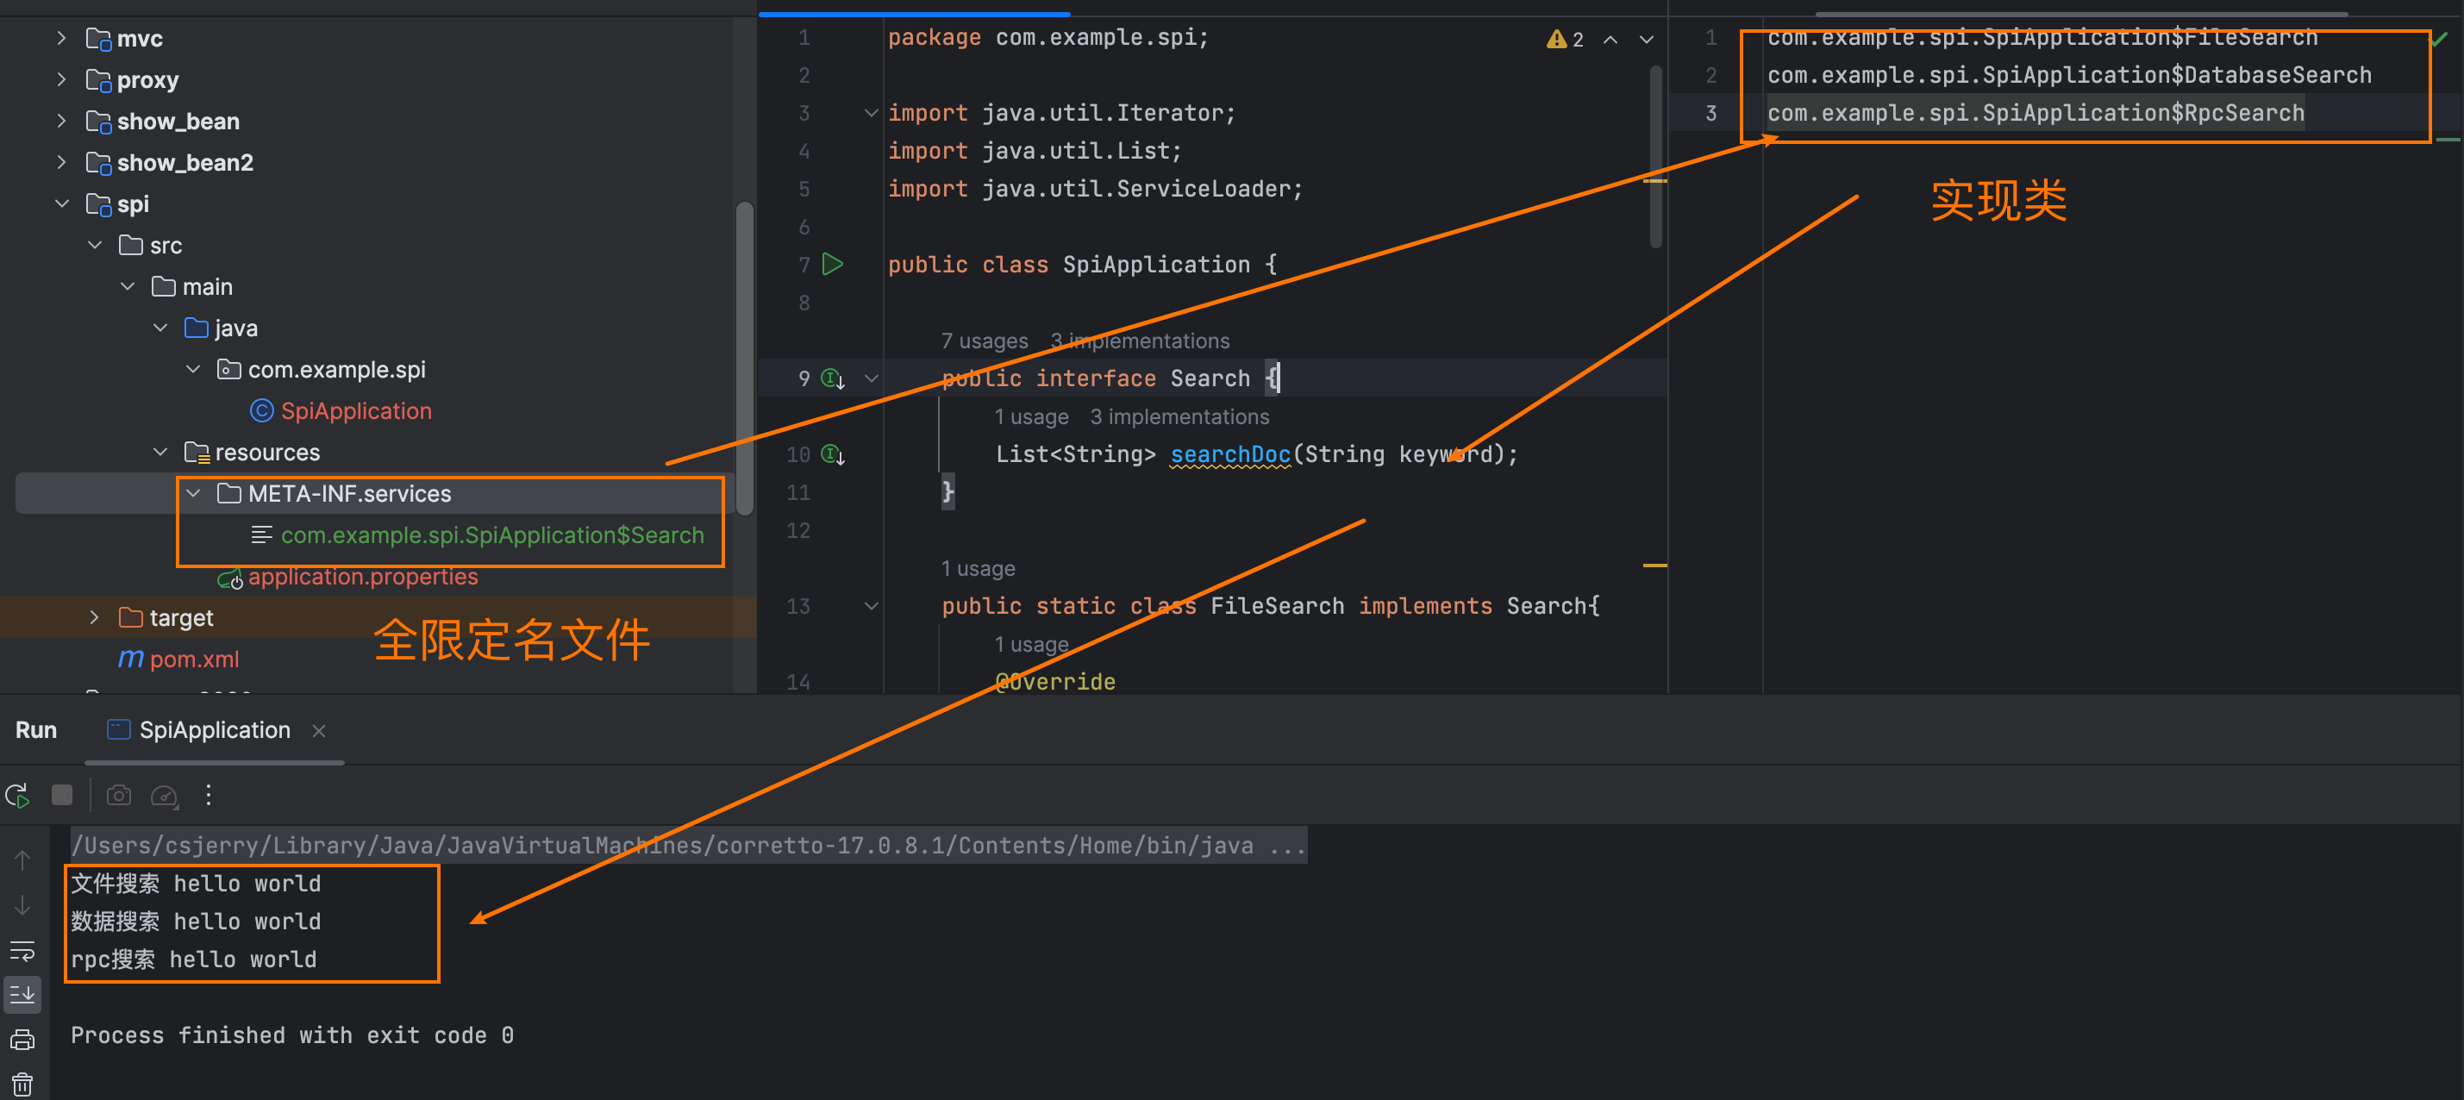This screenshot has width=2464, height=1100.
Task: Click 'Process finished with exit code 0'
Action: click(x=291, y=1035)
